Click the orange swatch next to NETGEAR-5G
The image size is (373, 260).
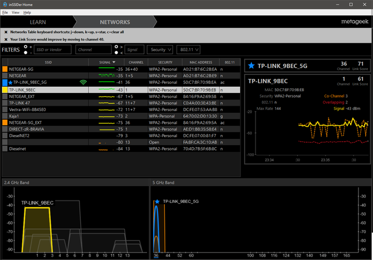coord(5,69)
